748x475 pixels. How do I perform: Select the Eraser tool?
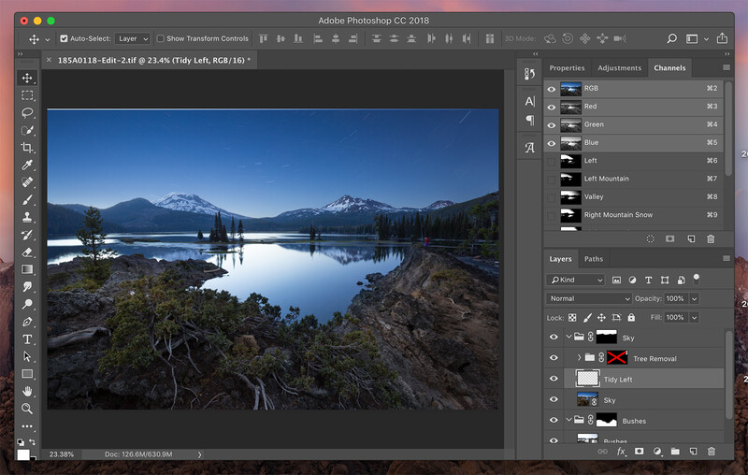click(27, 252)
